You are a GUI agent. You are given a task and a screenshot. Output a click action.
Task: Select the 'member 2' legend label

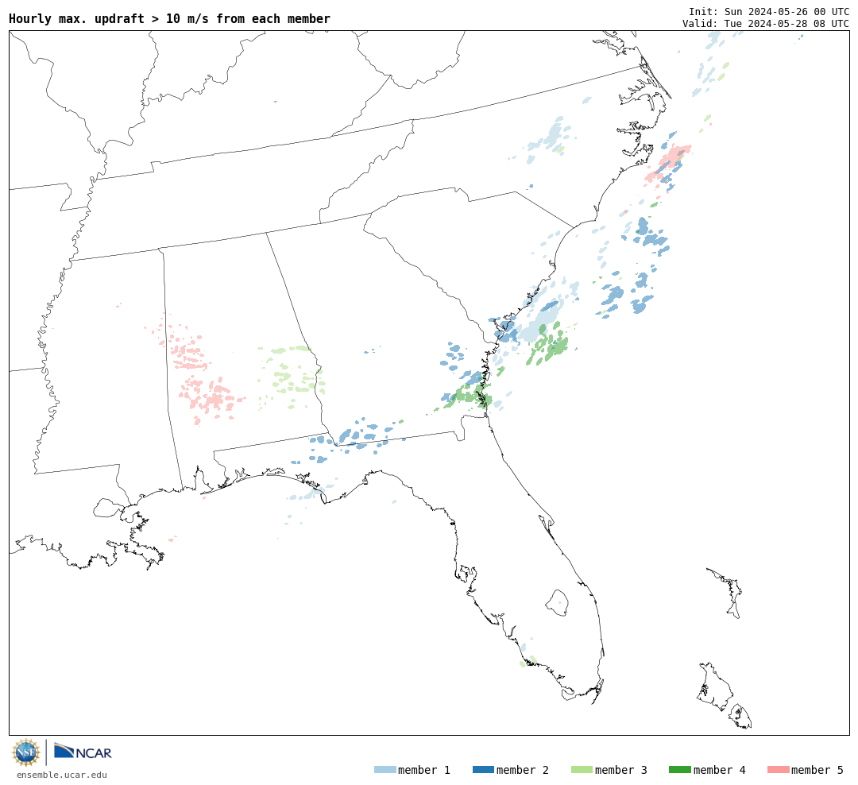[x=523, y=770]
